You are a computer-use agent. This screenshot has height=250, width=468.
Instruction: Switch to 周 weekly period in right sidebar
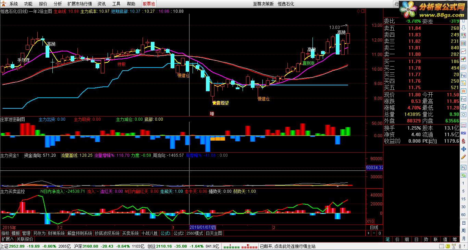pyautogui.click(x=464, y=231)
